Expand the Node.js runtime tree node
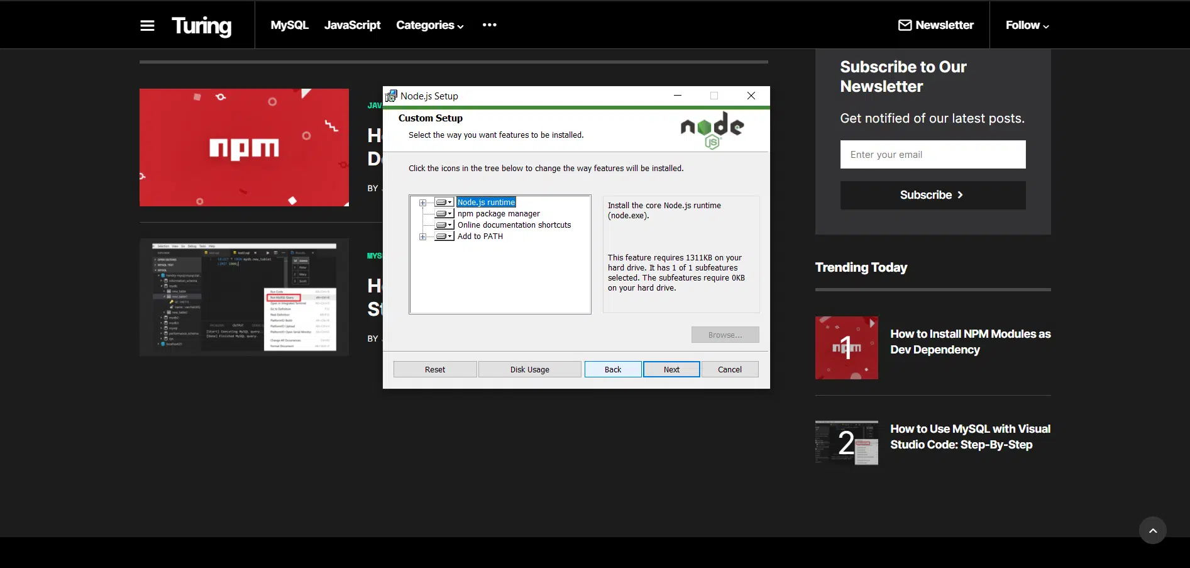 [x=422, y=203]
